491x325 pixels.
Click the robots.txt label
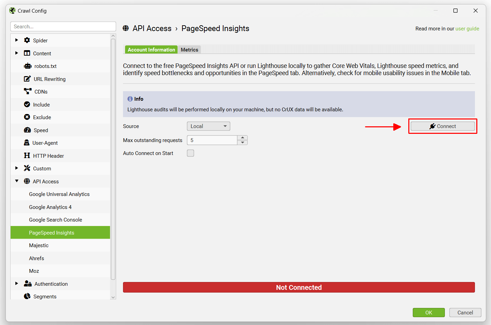[x=45, y=66]
